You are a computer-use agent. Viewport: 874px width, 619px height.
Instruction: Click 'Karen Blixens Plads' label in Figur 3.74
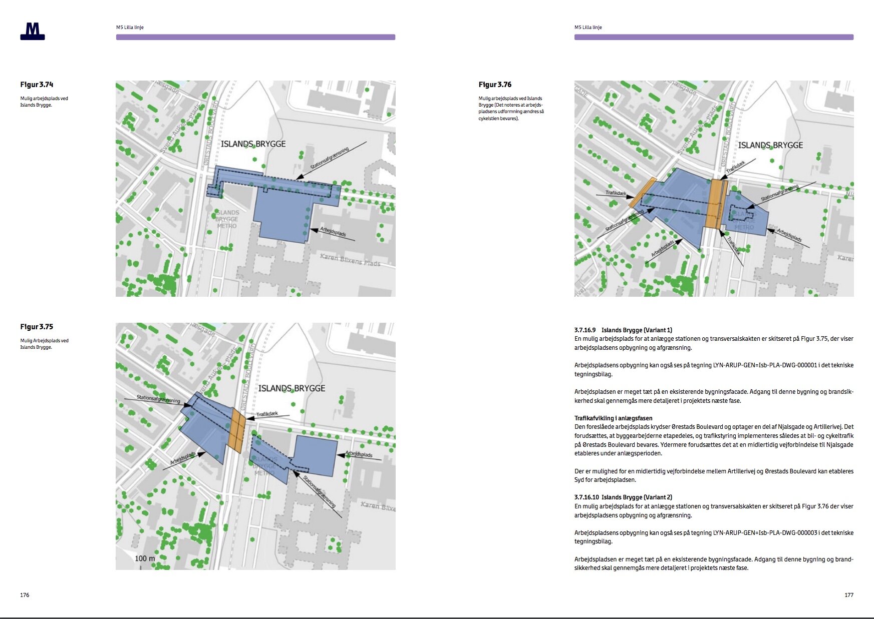point(350,260)
